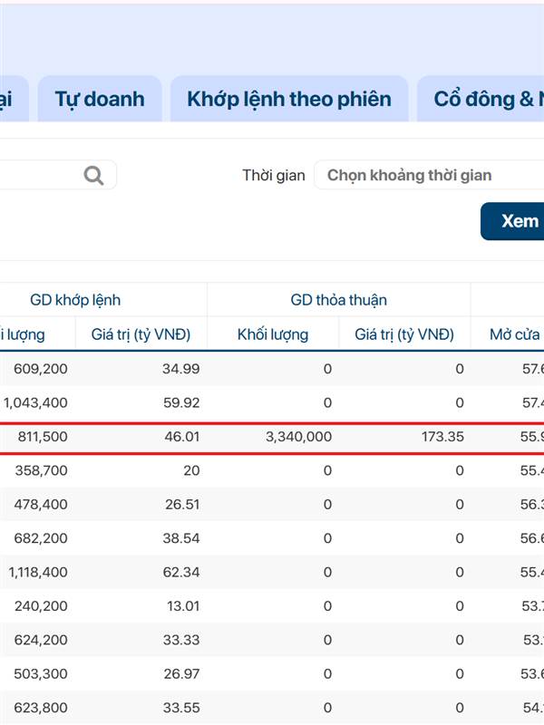Screen dimensions: 544x725
Task: Select the 609,200 volume cell
Action: point(41,369)
